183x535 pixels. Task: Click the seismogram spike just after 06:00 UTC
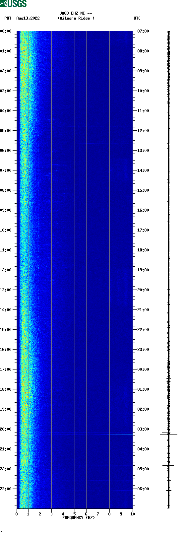point(168,490)
